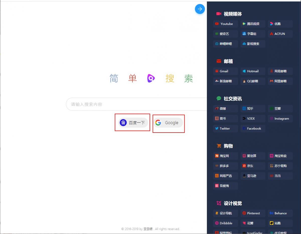Open the 苏宁易购 link
Viewport: 301px width, 234px height.
(280, 166)
